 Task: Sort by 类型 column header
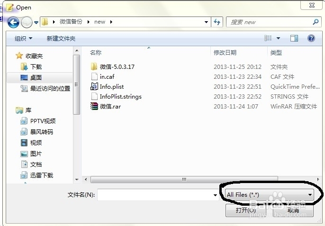pos(276,53)
